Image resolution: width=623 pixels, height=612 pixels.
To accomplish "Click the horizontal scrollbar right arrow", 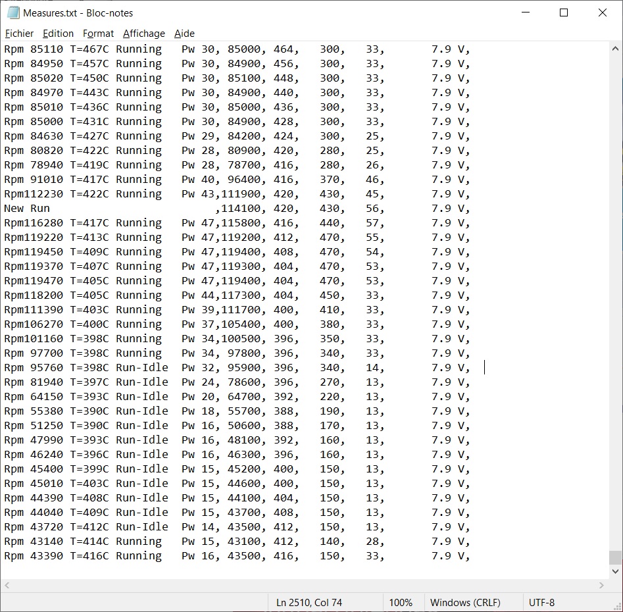I will [601, 585].
